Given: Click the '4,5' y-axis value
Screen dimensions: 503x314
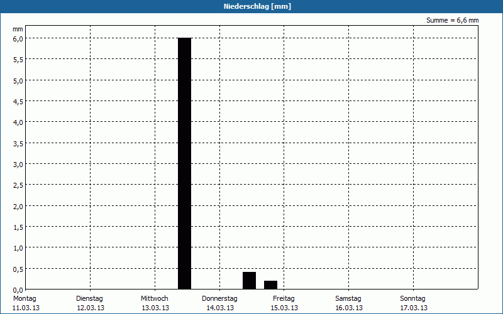Looking at the screenshot, I should click(x=18, y=102).
